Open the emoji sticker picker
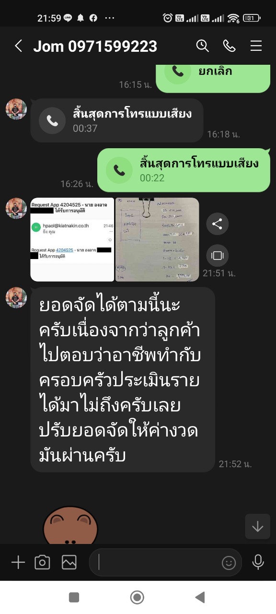Screen dimensions: 276x614 tap(229, 563)
